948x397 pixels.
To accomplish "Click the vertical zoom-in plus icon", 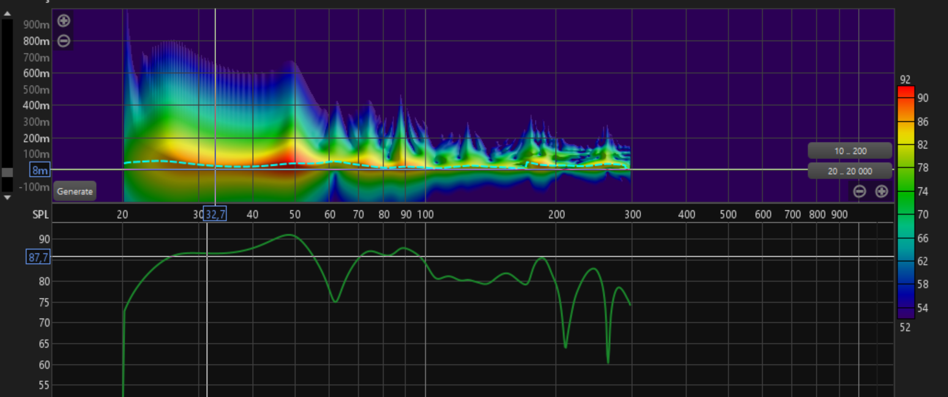I will point(64,21).
